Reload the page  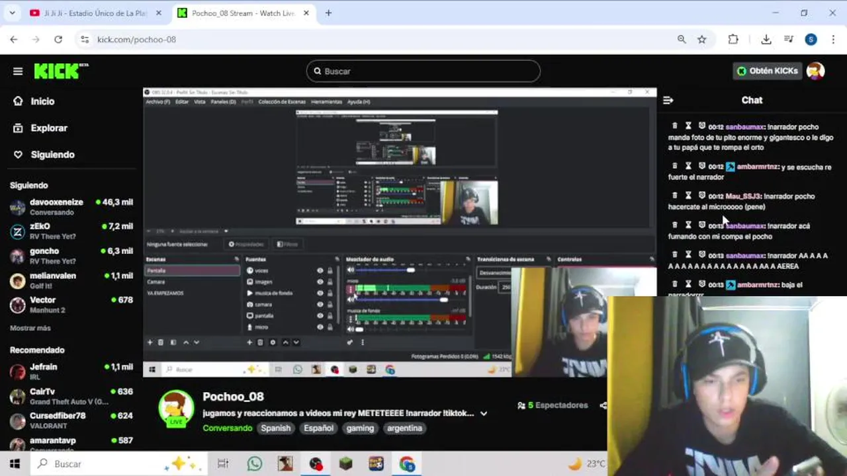58,40
